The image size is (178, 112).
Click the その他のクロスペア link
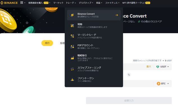click(x=151, y=21)
